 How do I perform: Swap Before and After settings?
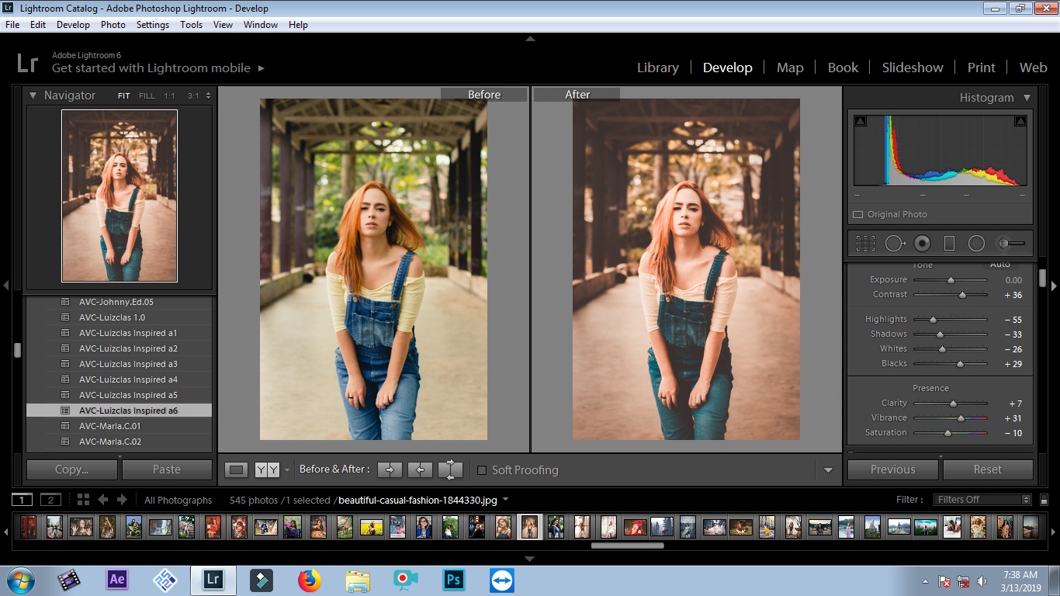pyautogui.click(x=450, y=470)
